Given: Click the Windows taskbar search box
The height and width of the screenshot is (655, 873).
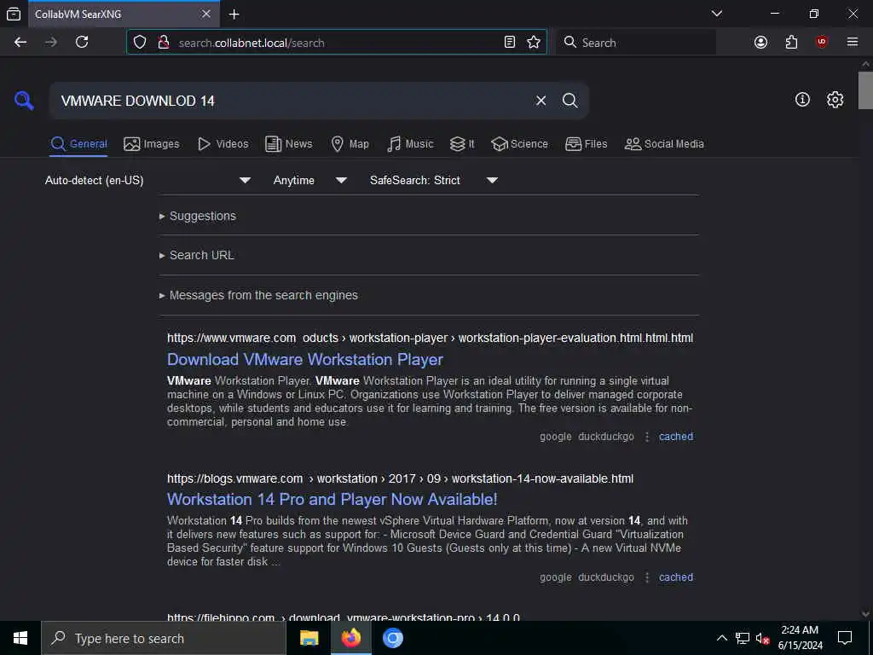Looking at the screenshot, I should point(164,638).
